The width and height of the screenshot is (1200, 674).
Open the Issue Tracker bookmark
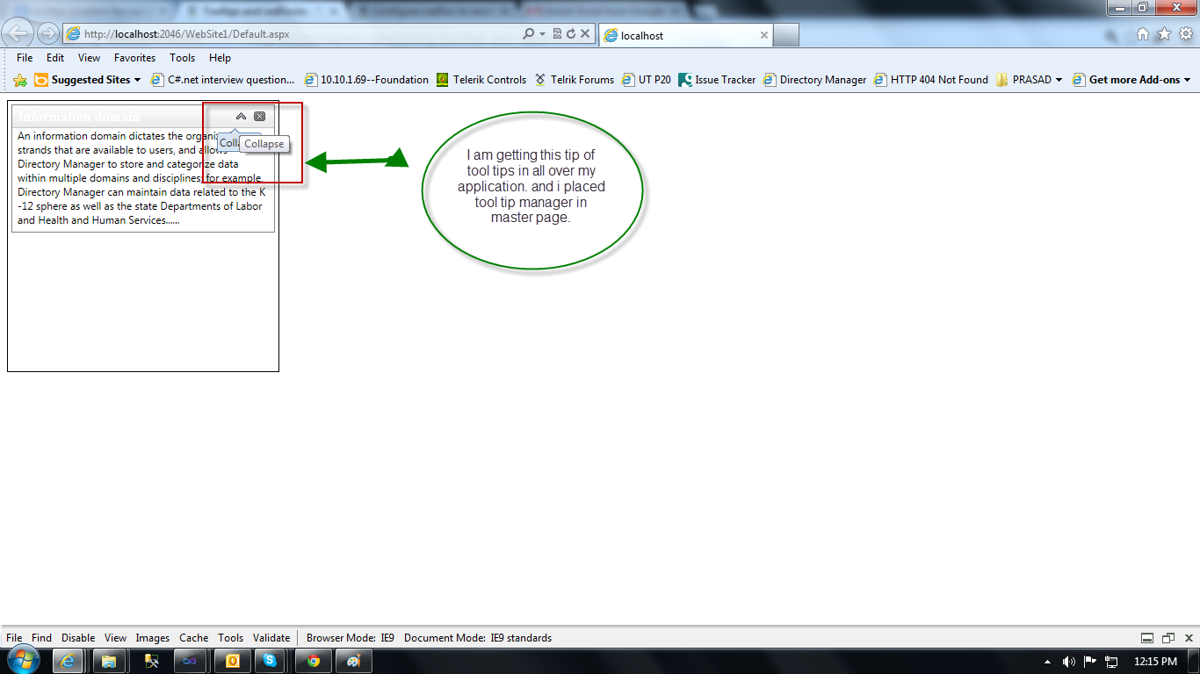717,80
